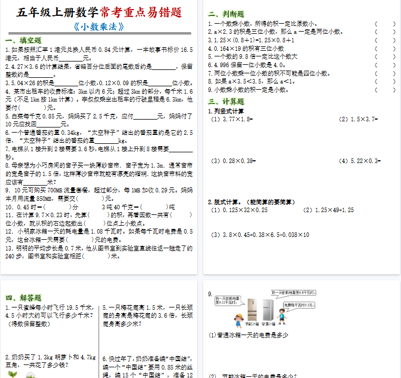Click the red title text 常考重点易错题

141,12
